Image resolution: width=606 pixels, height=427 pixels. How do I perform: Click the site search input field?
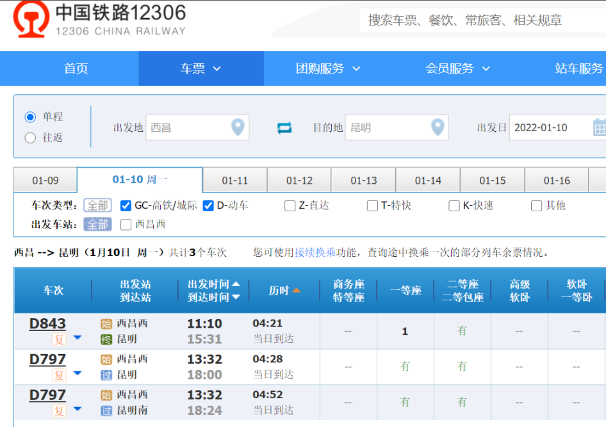tap(480, 20)
